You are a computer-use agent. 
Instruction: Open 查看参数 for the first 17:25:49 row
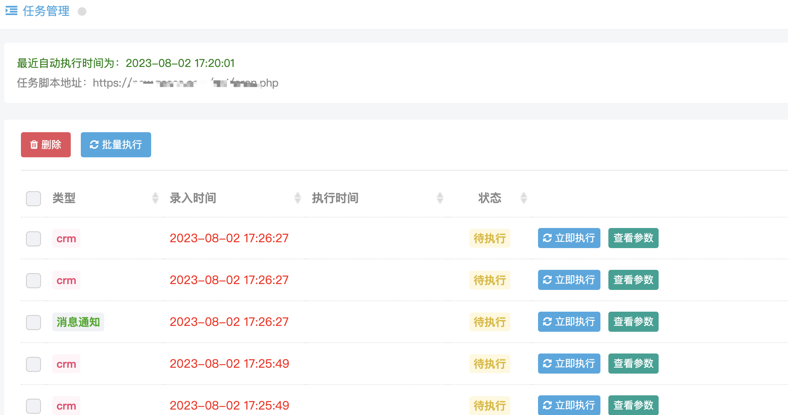633,364
